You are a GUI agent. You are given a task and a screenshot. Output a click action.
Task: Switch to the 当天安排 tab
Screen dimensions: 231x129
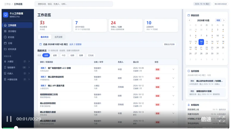pos(58,37)
